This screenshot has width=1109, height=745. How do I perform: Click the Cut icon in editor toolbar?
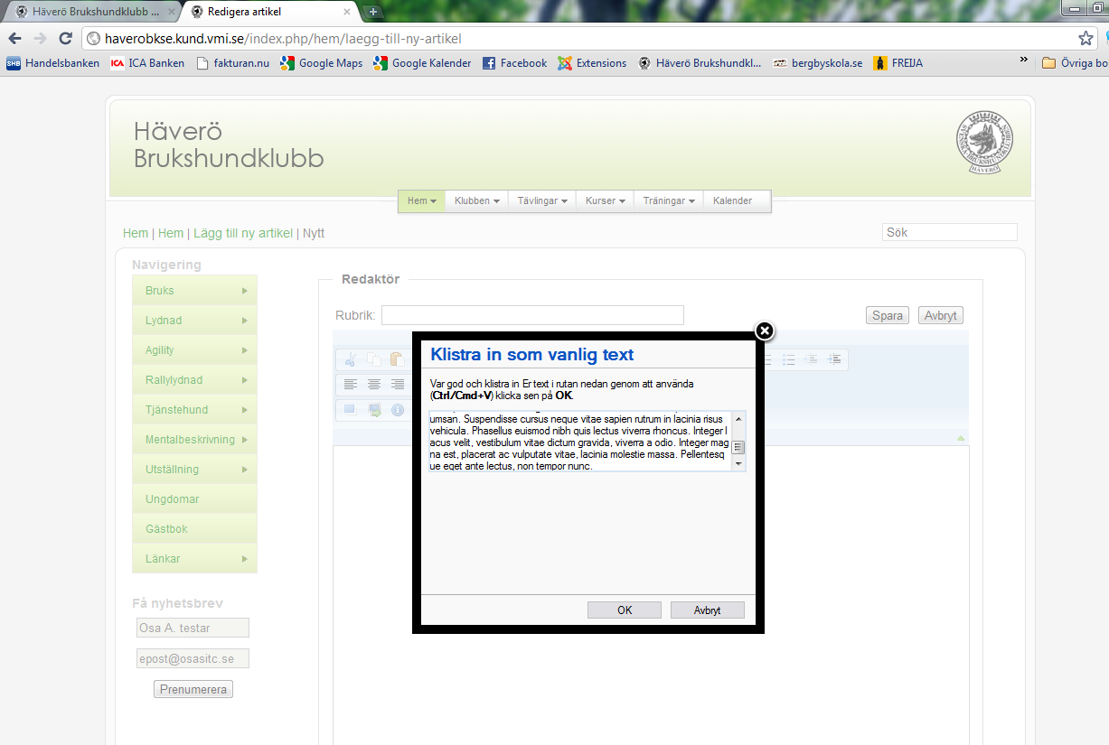351,359
